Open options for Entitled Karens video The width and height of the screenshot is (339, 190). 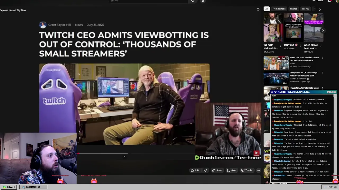pos(322,58)
